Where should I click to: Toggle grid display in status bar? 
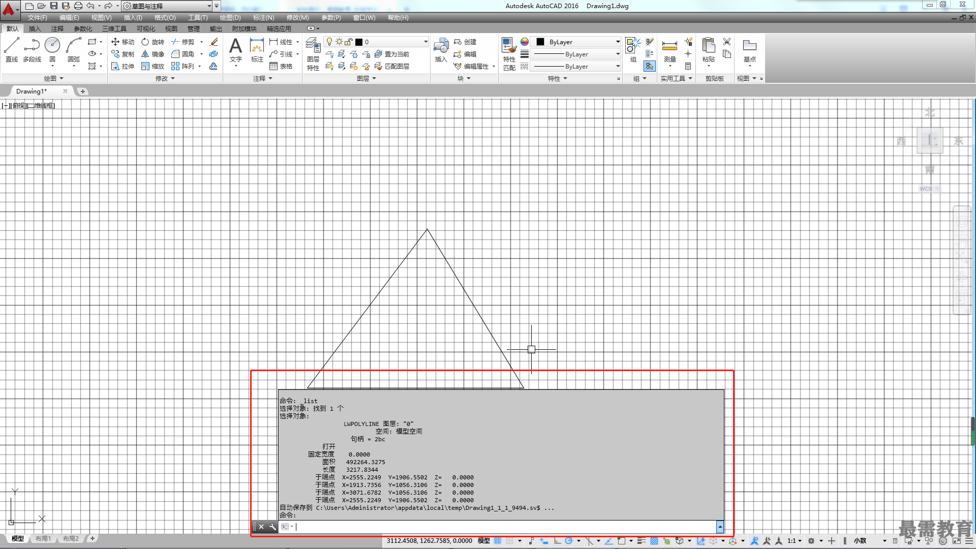point(498,541)
